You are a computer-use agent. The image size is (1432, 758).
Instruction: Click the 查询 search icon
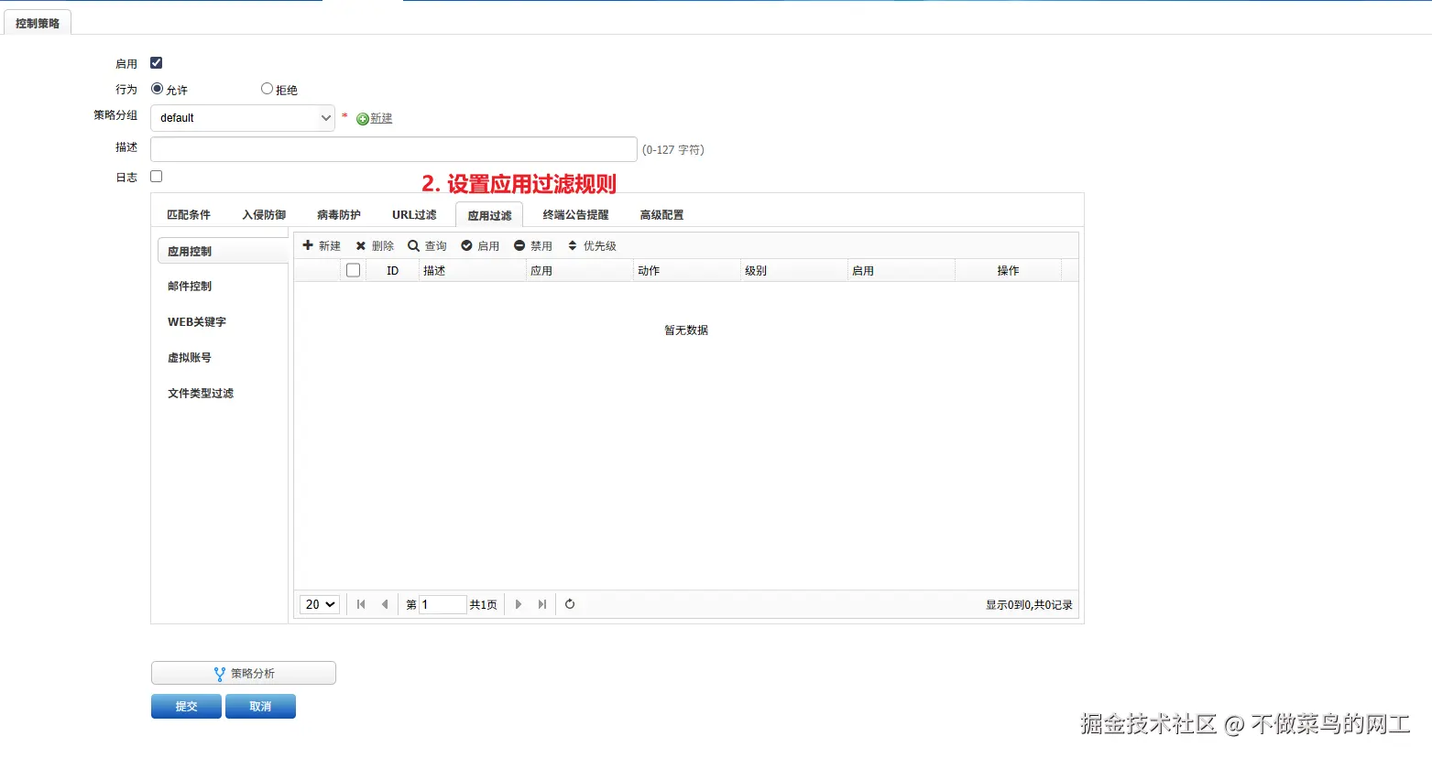(413, 245)
